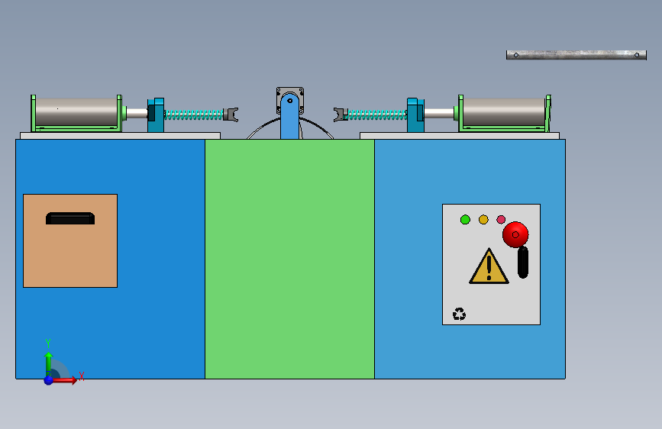This screenshot has width=662, height=429.
Task: Click the recycle symbol on control panel
Action: point(459,314)
